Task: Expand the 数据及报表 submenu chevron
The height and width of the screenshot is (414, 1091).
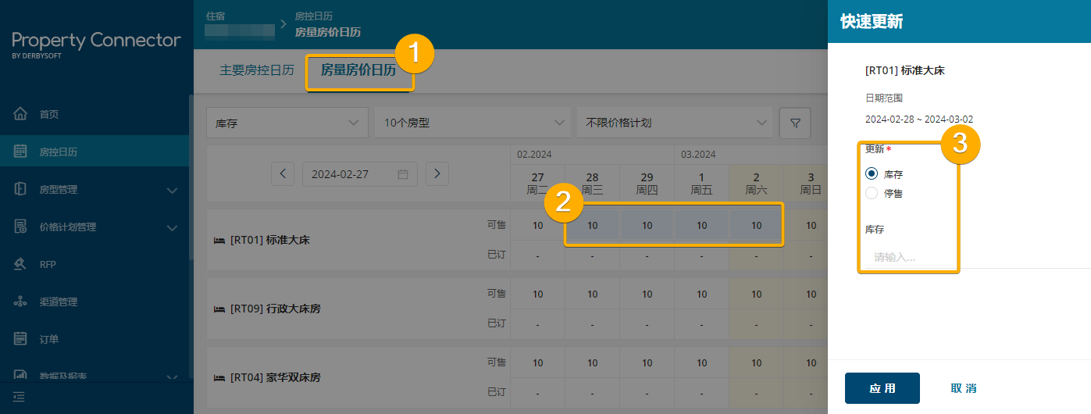Action: click(173, 377)
